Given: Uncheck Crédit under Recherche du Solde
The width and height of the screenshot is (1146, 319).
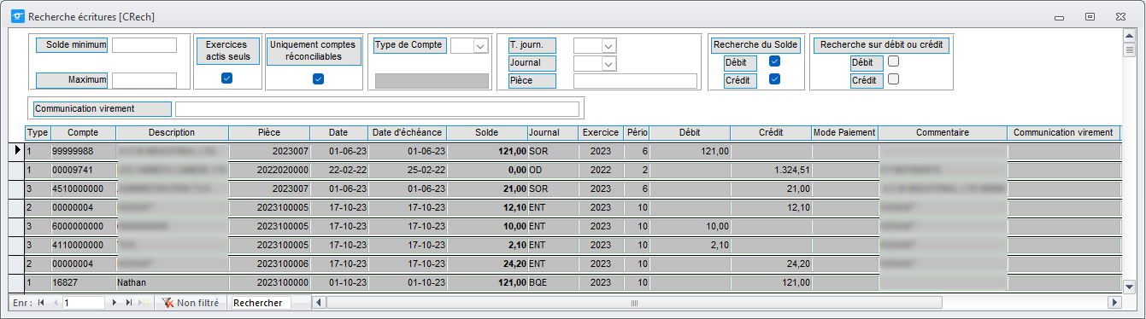Looking at the screenshot, I should [774, 78].
